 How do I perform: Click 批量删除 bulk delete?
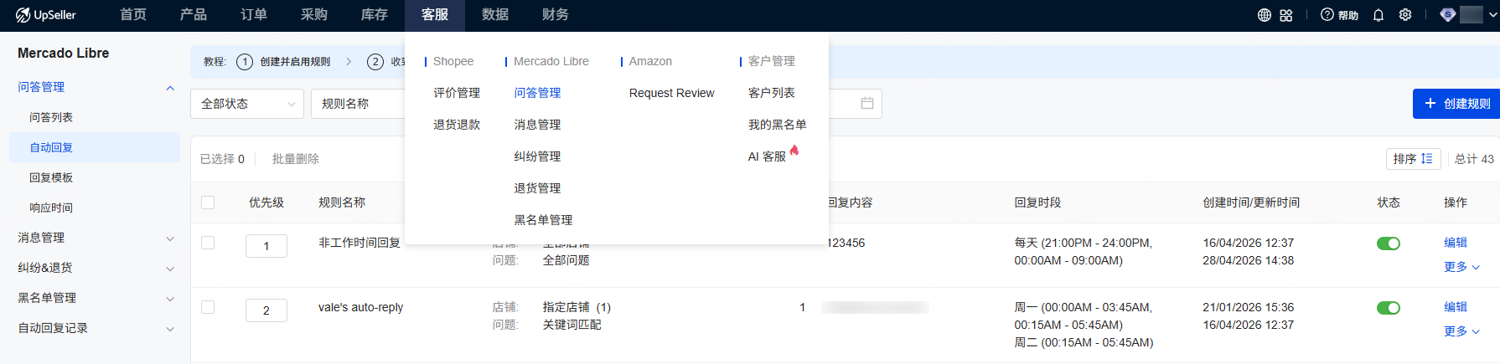[x=296, y=159]
